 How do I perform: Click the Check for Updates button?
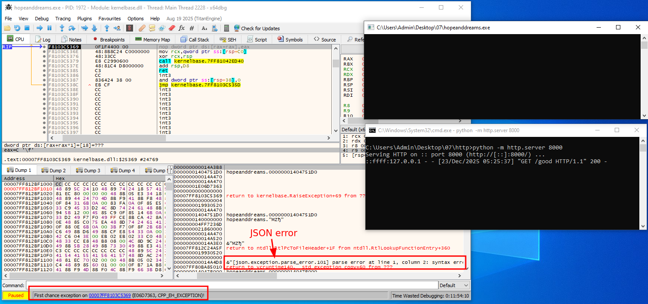pos(257,28)
